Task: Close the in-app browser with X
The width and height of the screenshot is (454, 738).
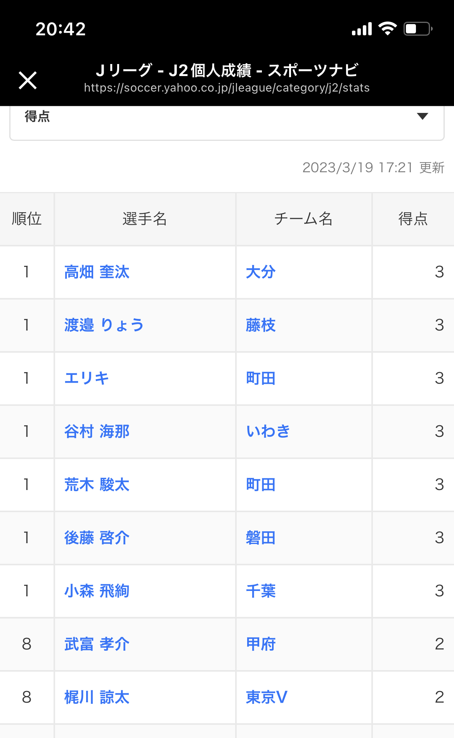Action: point(28,80)
